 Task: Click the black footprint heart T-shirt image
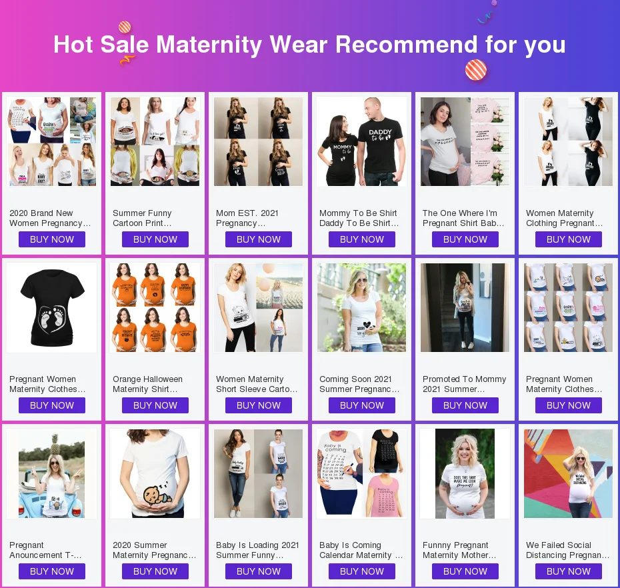[52, 307]
